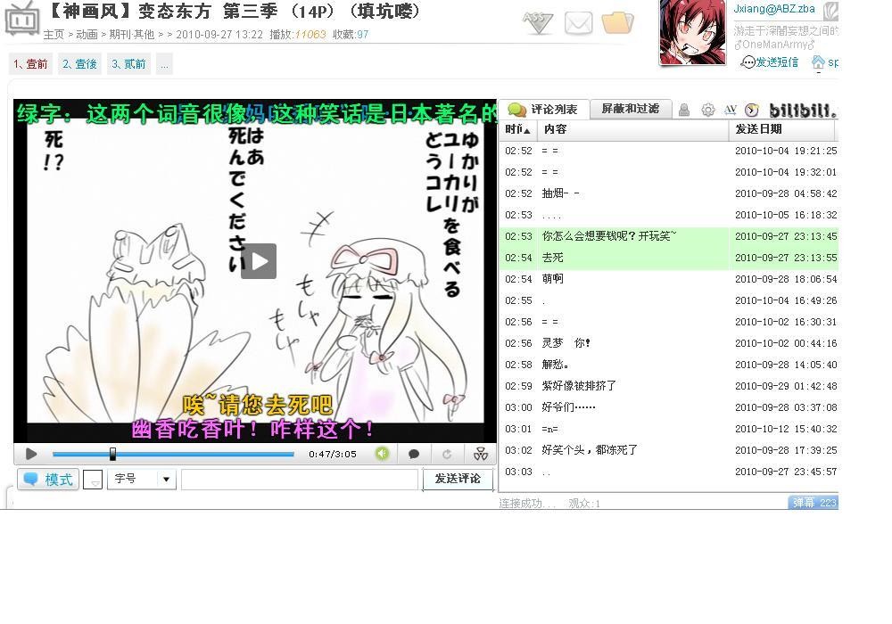892x624 pixels.
Task: Click the favorites count 97
Action: 362,35
